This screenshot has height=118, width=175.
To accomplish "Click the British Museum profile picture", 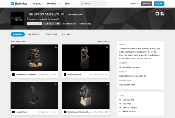I will [17, 19].
